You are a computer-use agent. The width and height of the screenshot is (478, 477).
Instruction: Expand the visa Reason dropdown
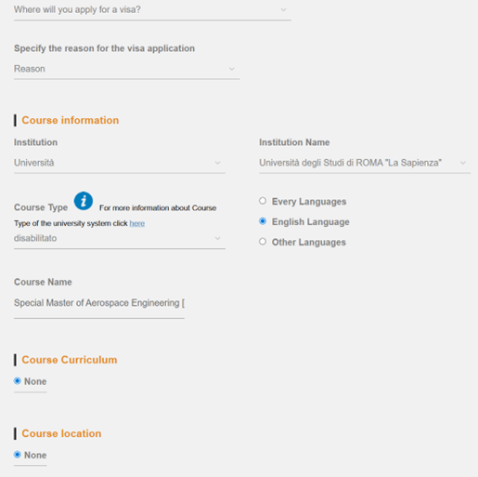click(x=126, y=69)
